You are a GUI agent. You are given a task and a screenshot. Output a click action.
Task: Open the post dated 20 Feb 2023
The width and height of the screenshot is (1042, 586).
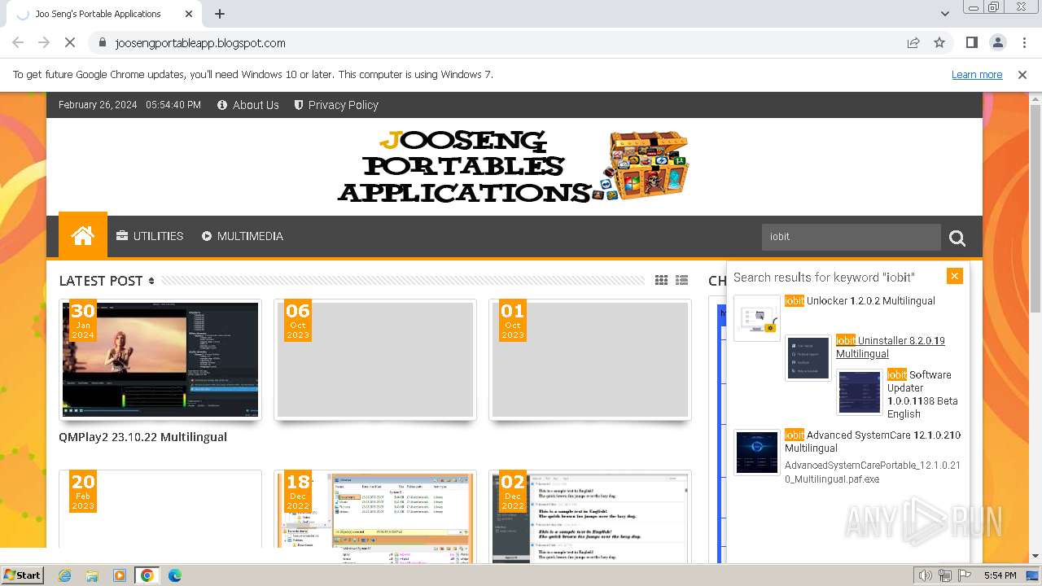[x=160, y=516]
